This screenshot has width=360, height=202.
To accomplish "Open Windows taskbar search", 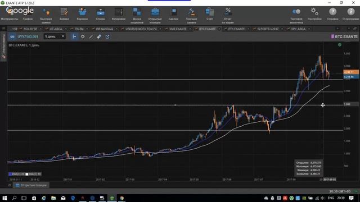I will pos(14,198).
